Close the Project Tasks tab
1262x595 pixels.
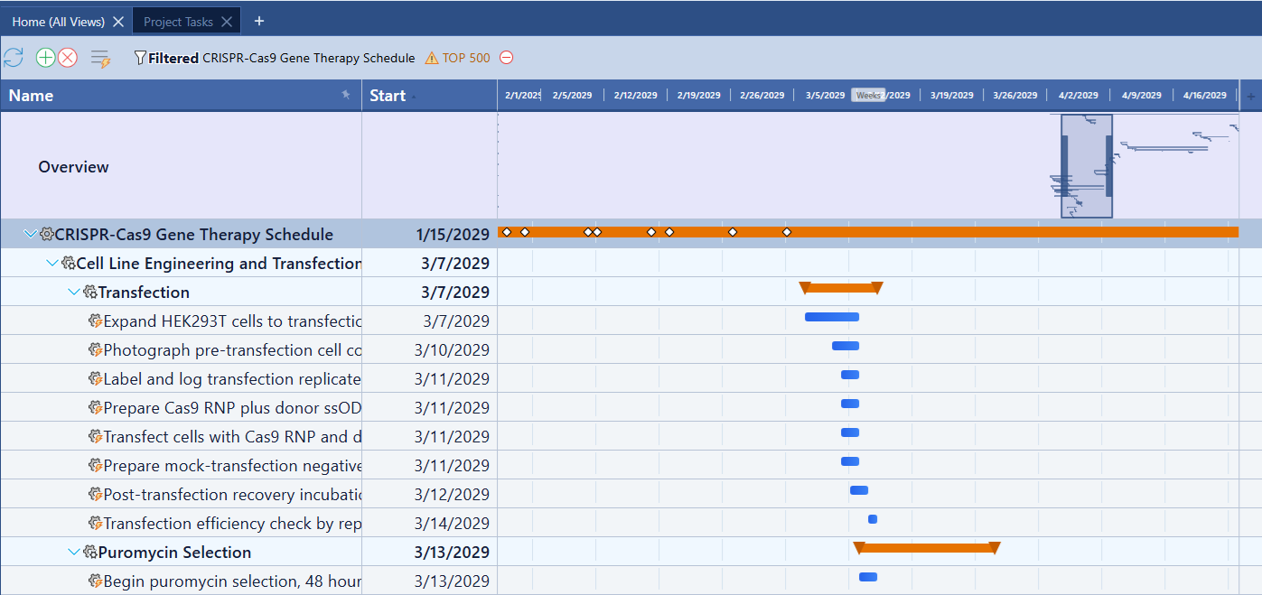coord(228,22)
